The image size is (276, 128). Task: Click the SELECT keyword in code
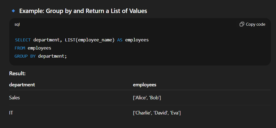[23, 40]
